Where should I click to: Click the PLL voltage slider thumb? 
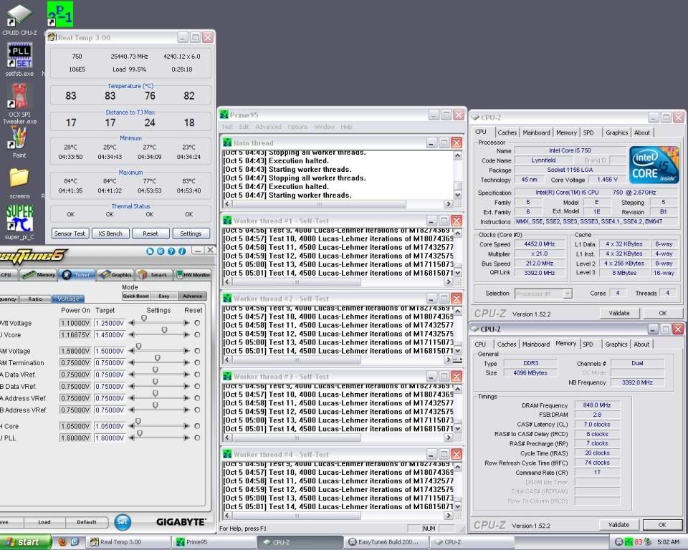click(140, 433)
